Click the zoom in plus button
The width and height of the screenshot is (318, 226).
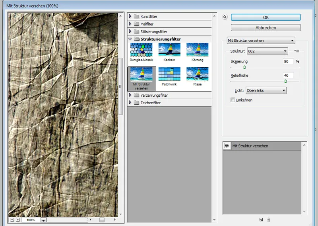click(18, 220)
